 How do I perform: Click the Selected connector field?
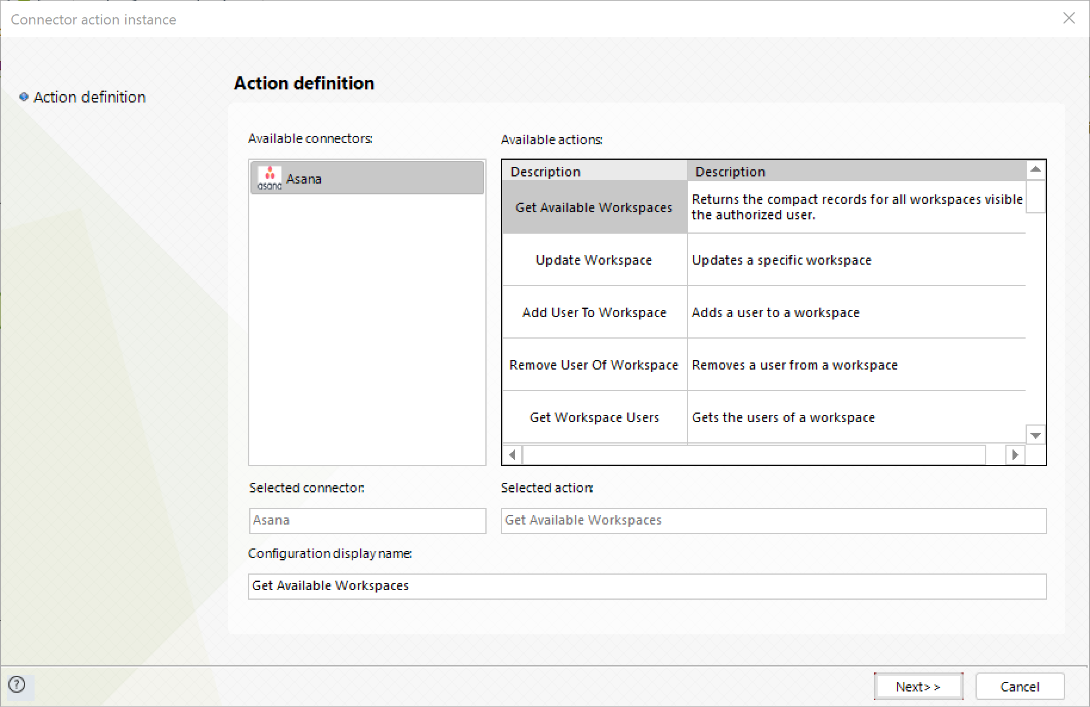pos(367,520)
